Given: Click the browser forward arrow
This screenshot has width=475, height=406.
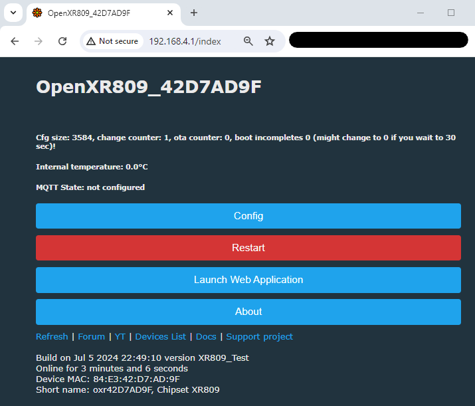Looking at the screenshot, I should [39, 41].
